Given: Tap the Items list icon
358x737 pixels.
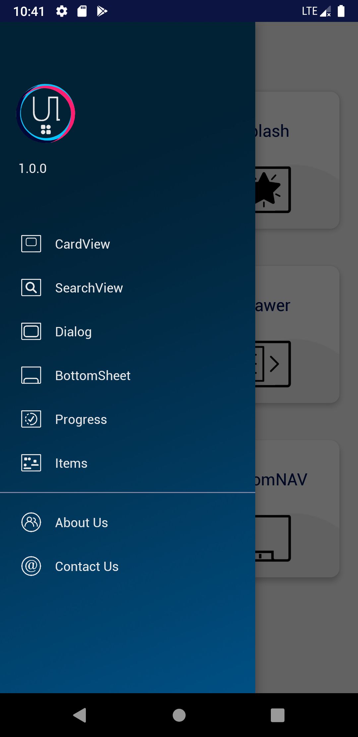Looking at the screenshot, I should coord(31,463).
